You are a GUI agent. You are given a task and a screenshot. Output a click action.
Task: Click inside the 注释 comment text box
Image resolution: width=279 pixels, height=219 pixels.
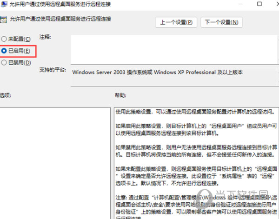coord(173,50)
